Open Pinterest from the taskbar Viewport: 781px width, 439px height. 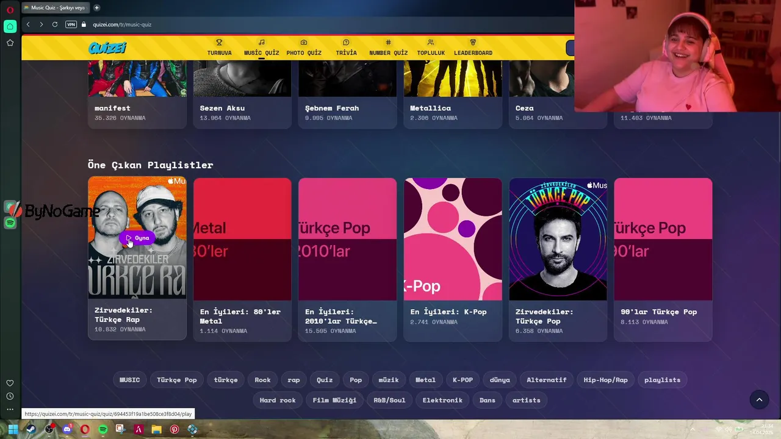(175, 429)
